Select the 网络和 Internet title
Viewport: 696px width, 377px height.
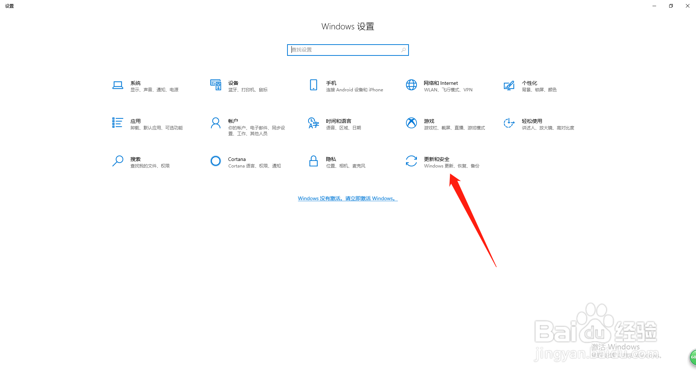point(441,83)
